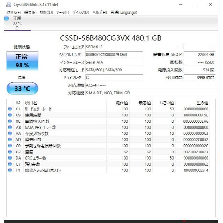Click the rotation rate value ---- (SSD)
223x223 pixels.
[199, 62]
